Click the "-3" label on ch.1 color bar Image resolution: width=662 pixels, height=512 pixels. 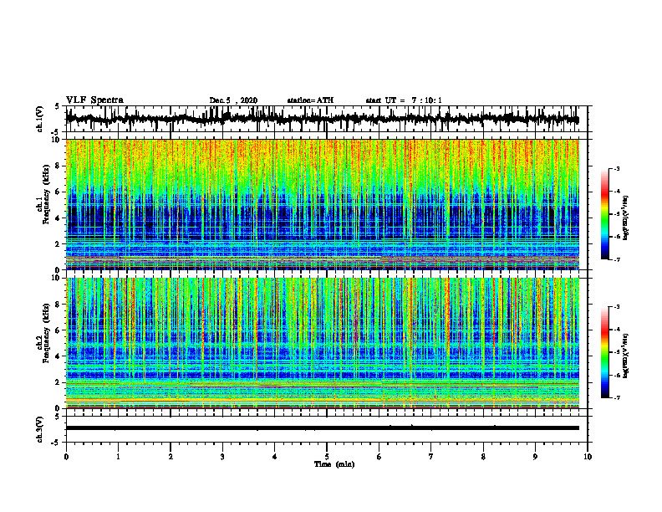pyautogui.click(x=617, y=168)
